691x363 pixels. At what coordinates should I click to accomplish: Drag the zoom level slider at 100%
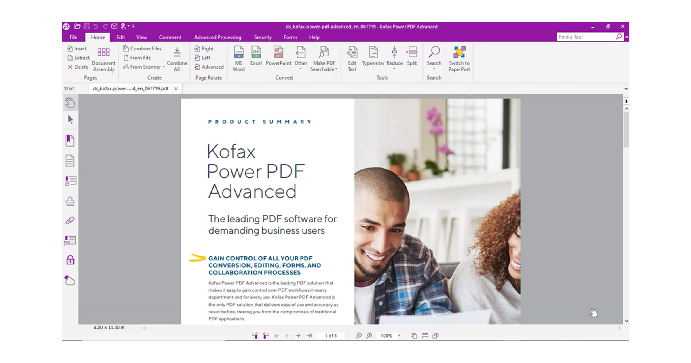point(388,335)
